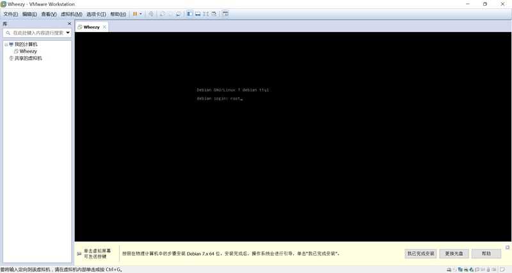Viewport: 512px width, 273px height.
Task: Open the 选项卡(T) menu
Action: [96, 14]
